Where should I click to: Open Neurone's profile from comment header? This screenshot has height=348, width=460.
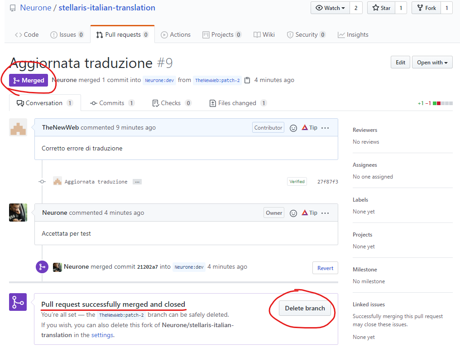point(55,213)
